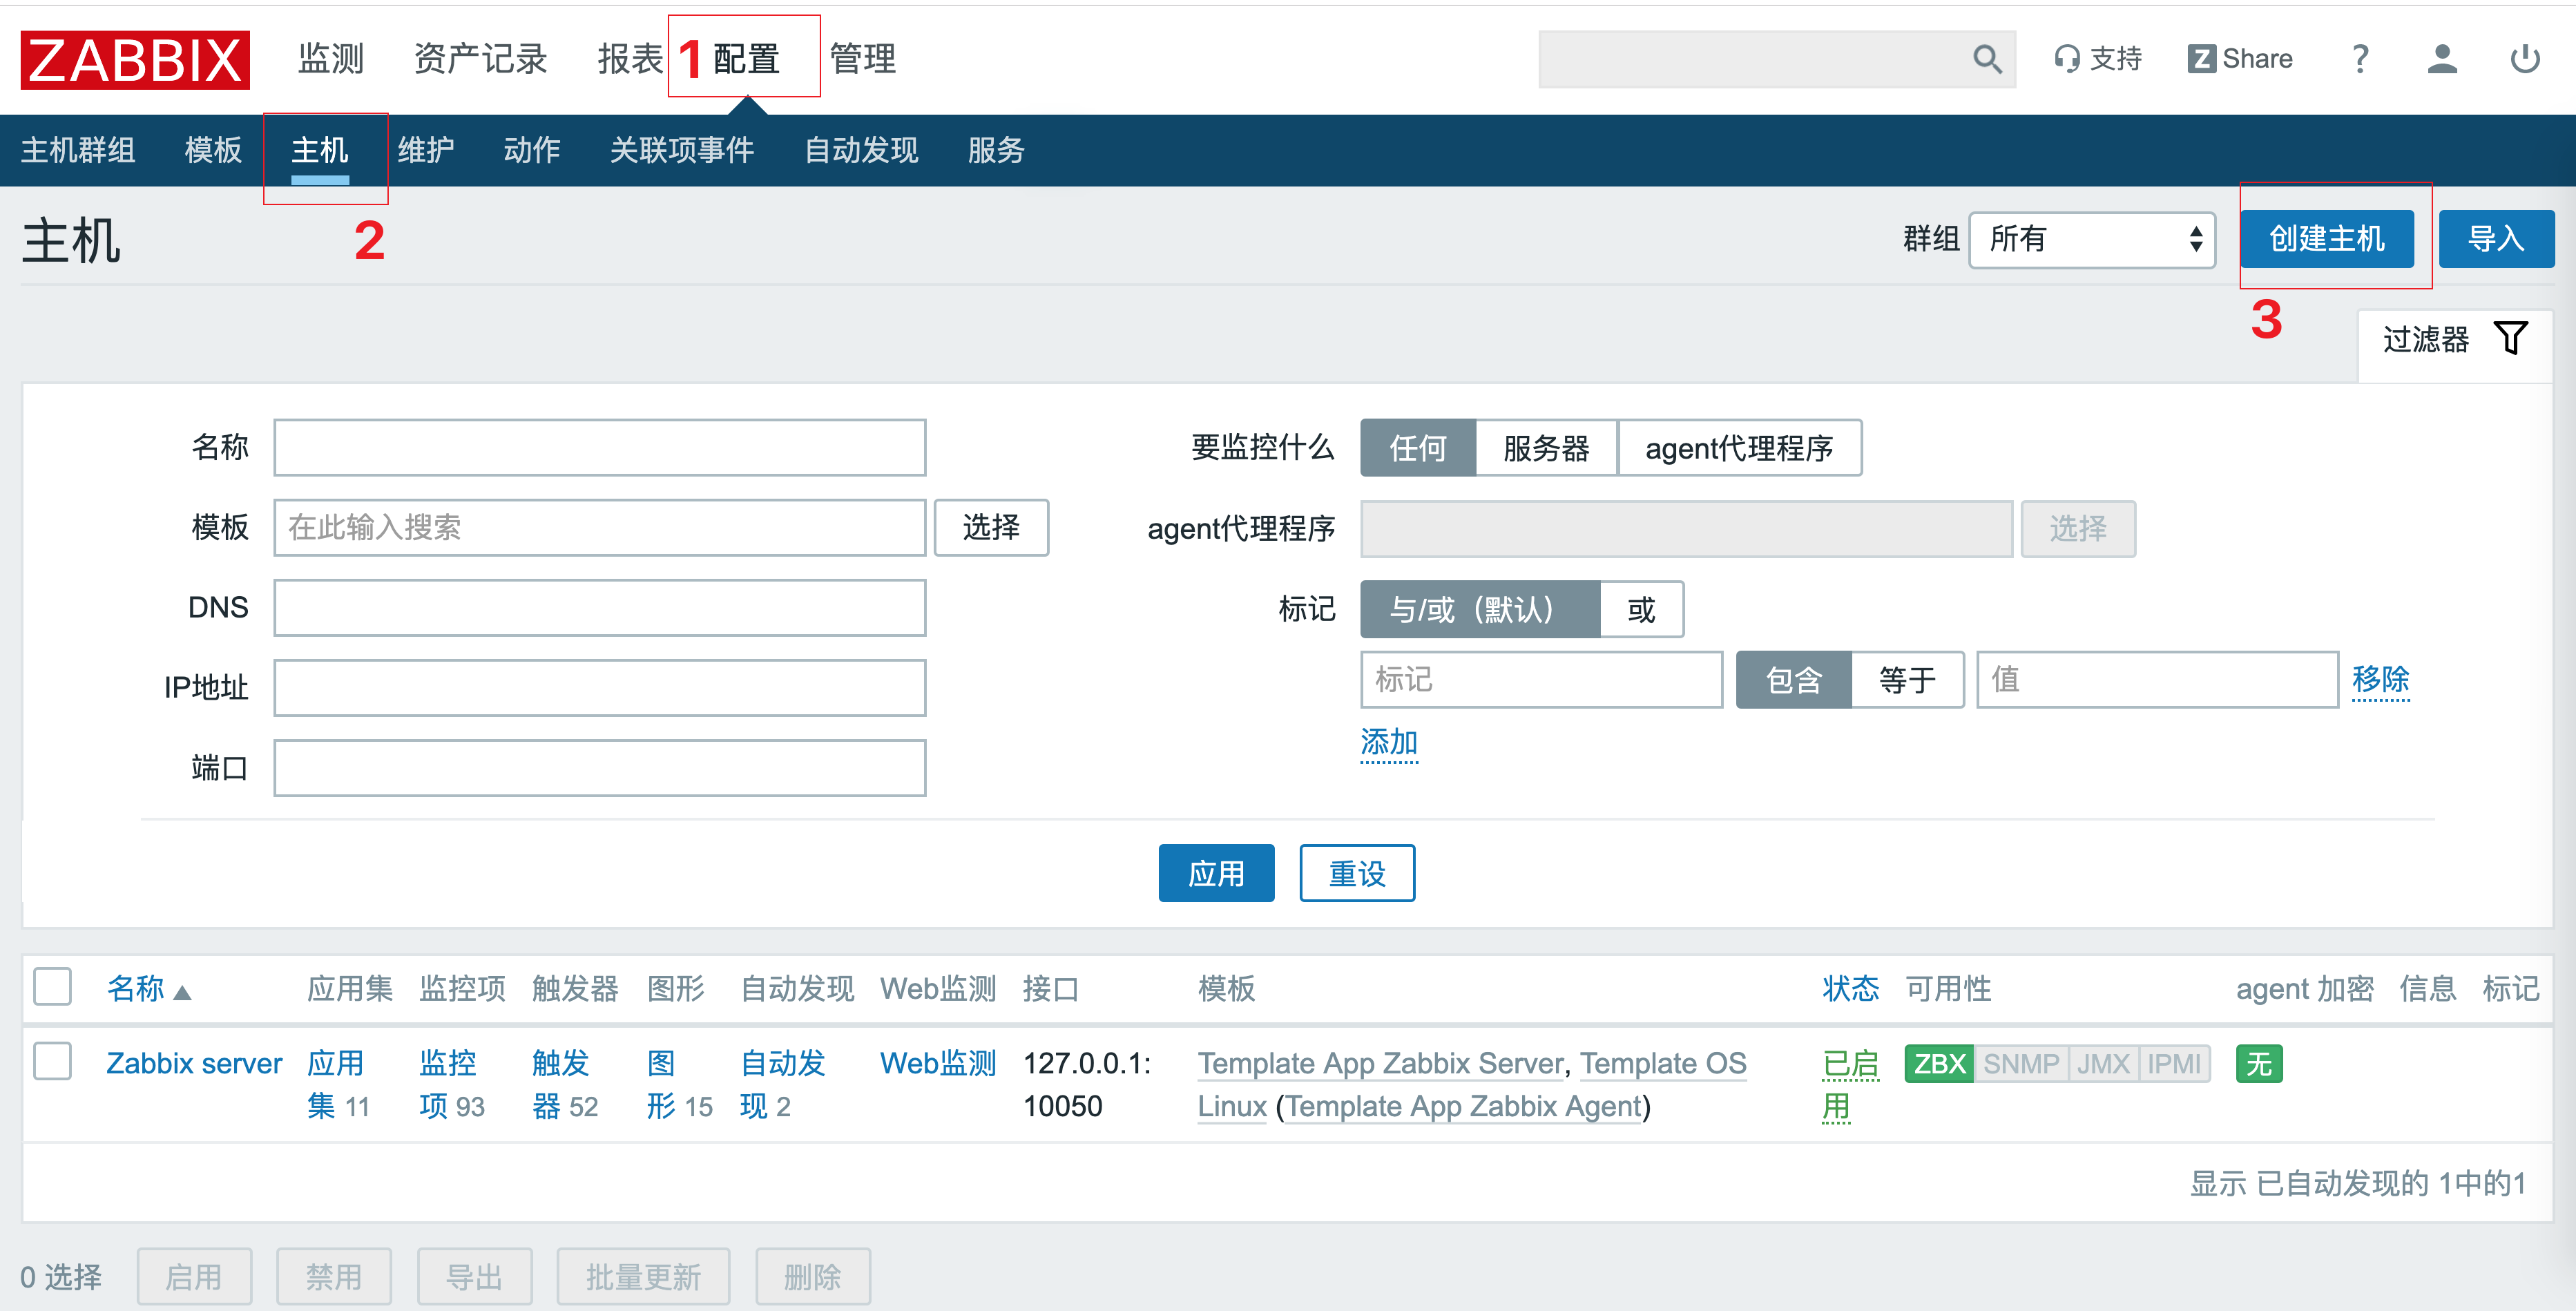Open the 监测 menu

(330, 59)
